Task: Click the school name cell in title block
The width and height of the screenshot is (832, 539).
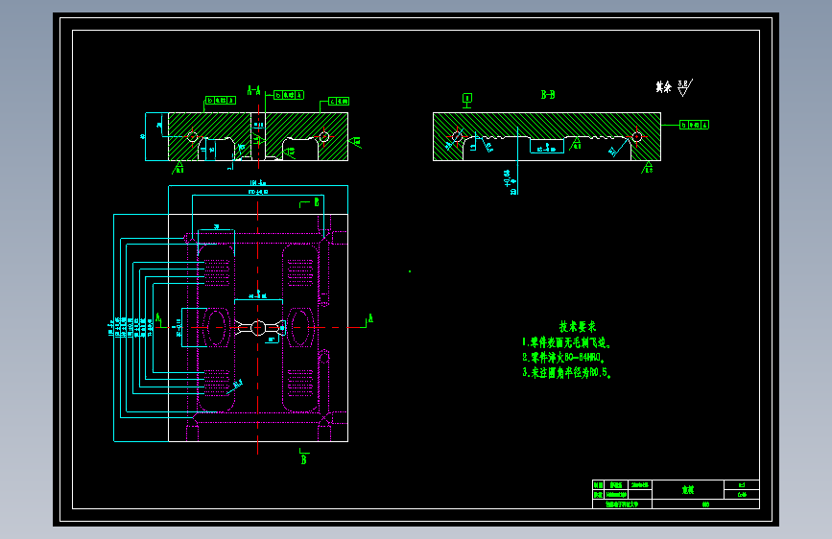Action: (622, 504)
